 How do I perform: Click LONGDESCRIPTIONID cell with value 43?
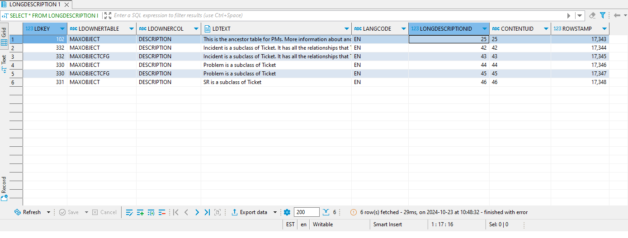(x=449, y=56)
